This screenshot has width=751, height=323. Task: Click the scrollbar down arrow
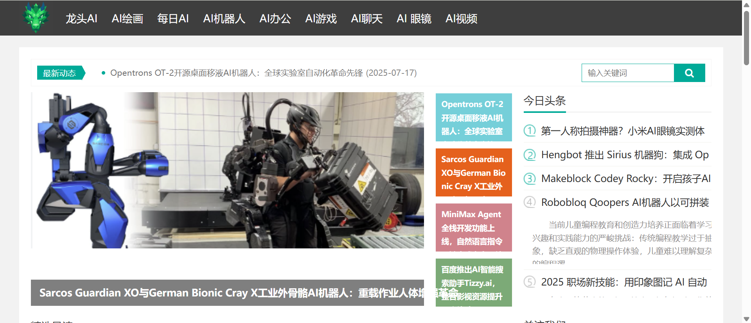tap(746, 319)
